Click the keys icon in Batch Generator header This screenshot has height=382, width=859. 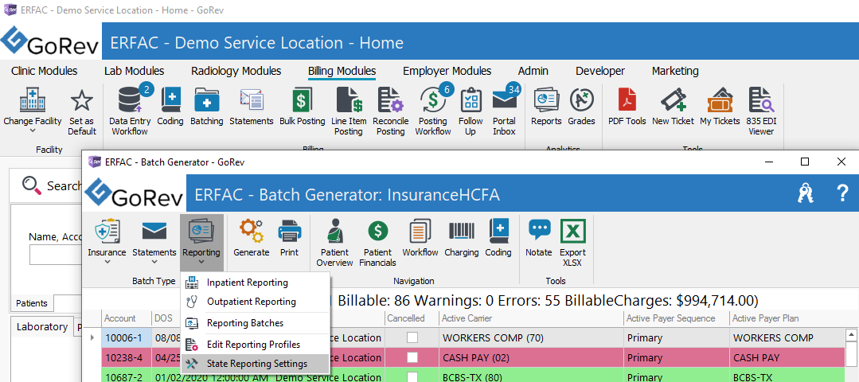[x=806, y=193]
